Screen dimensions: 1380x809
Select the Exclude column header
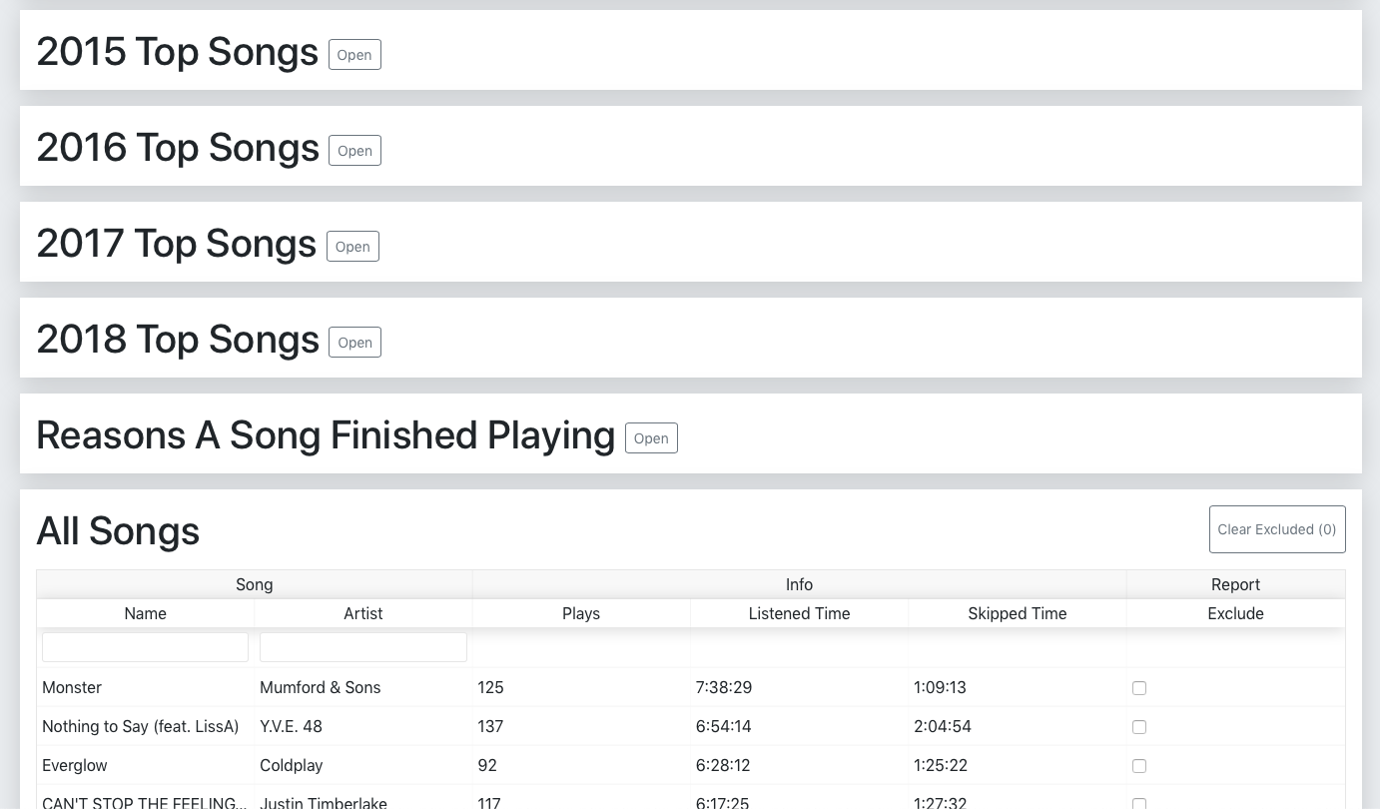tap(1235, 613)
